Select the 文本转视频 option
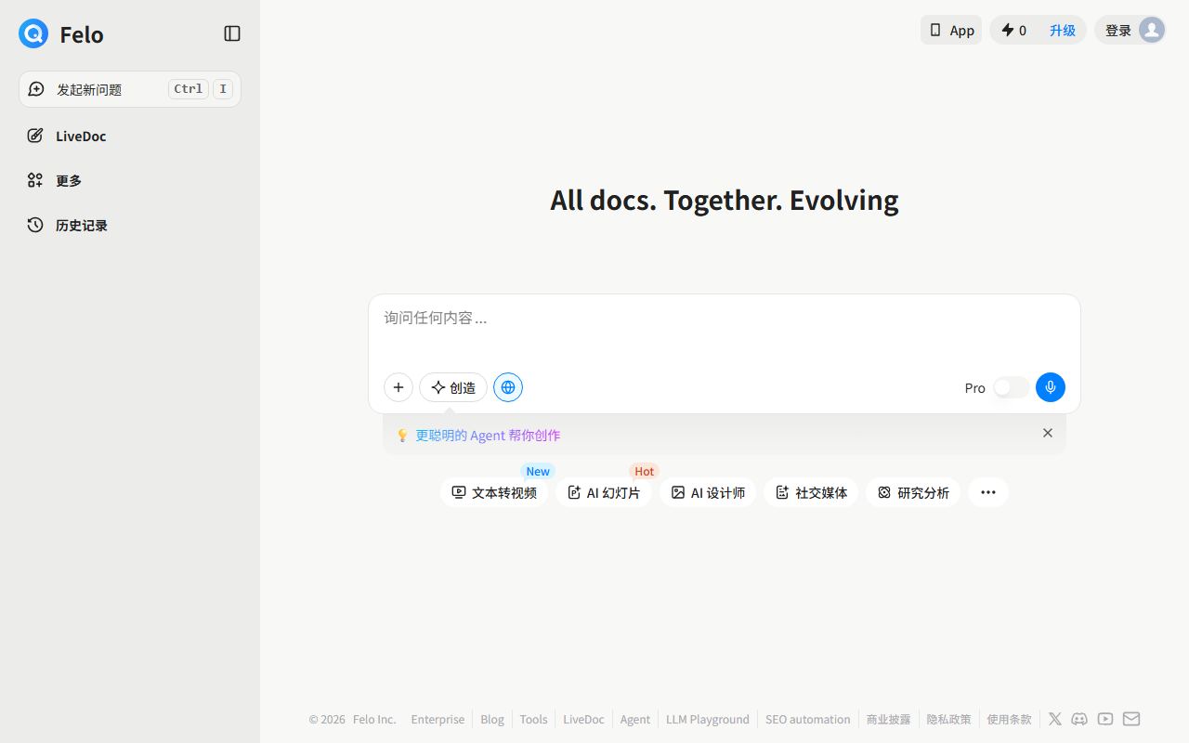The height and width of the screenshot is (743, 1189). tap(494, 492)
